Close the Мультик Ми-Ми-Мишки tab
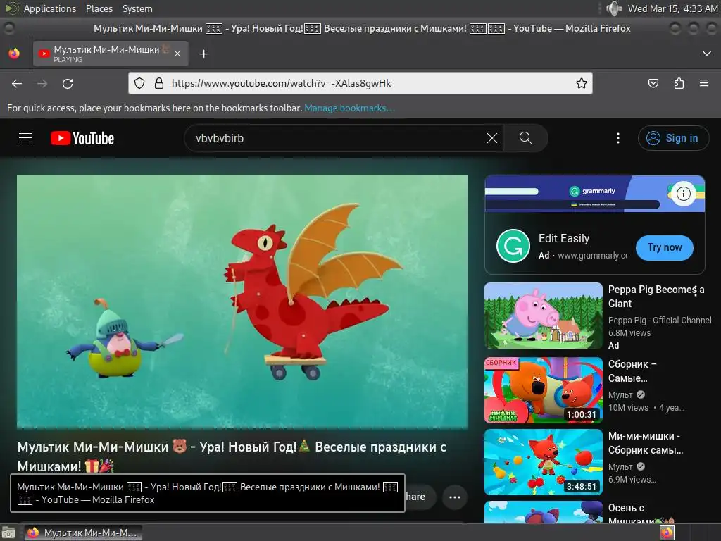The width and height of the screenshot is (721, 541). click(177, 54)
